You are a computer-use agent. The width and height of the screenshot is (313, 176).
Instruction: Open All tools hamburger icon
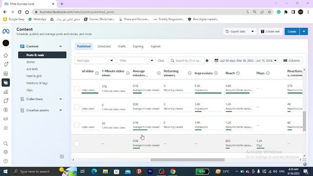click(x=6, y=128)
